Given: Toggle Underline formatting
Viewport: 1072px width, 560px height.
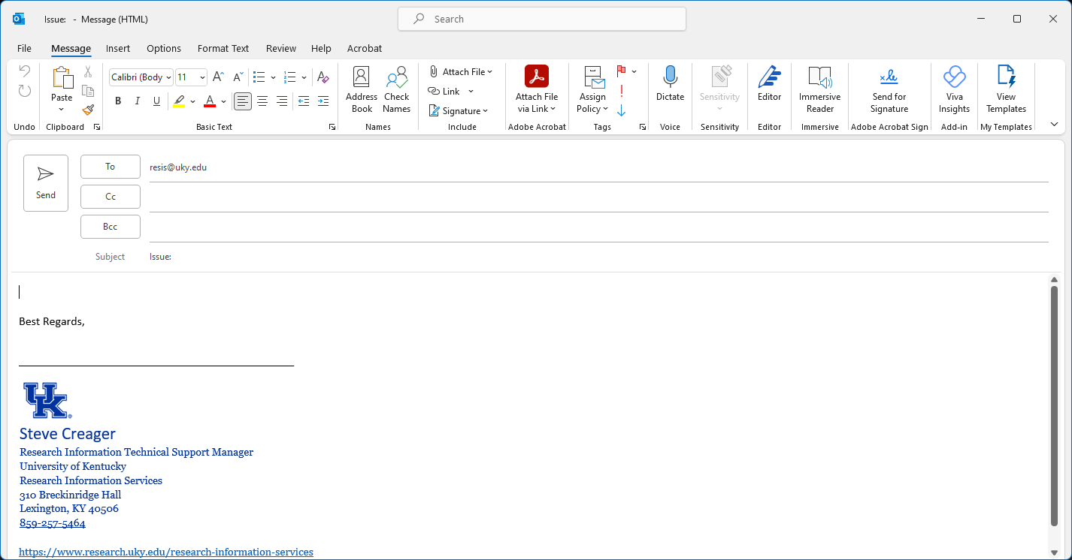Looking at the screenshot, I should tap(156, 101).
